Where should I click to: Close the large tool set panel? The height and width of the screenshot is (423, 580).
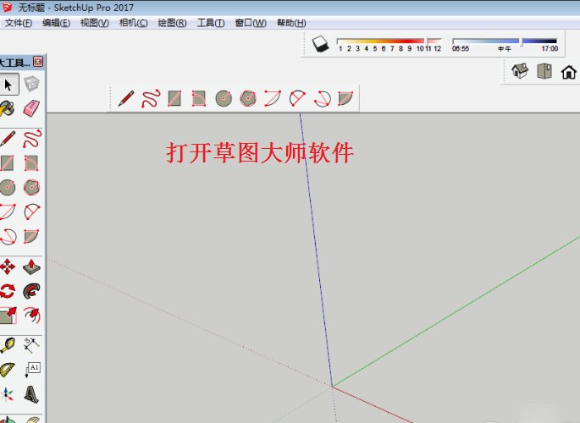pos(38,61)
